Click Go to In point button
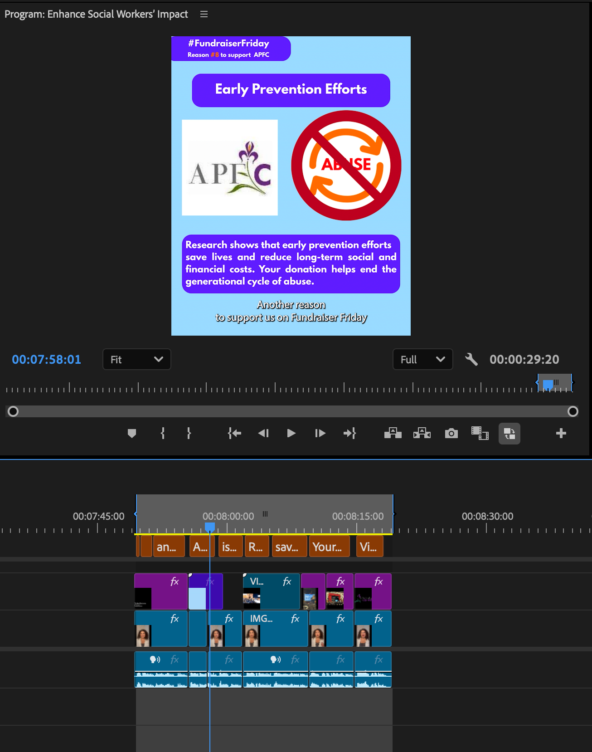 [234, 434]
